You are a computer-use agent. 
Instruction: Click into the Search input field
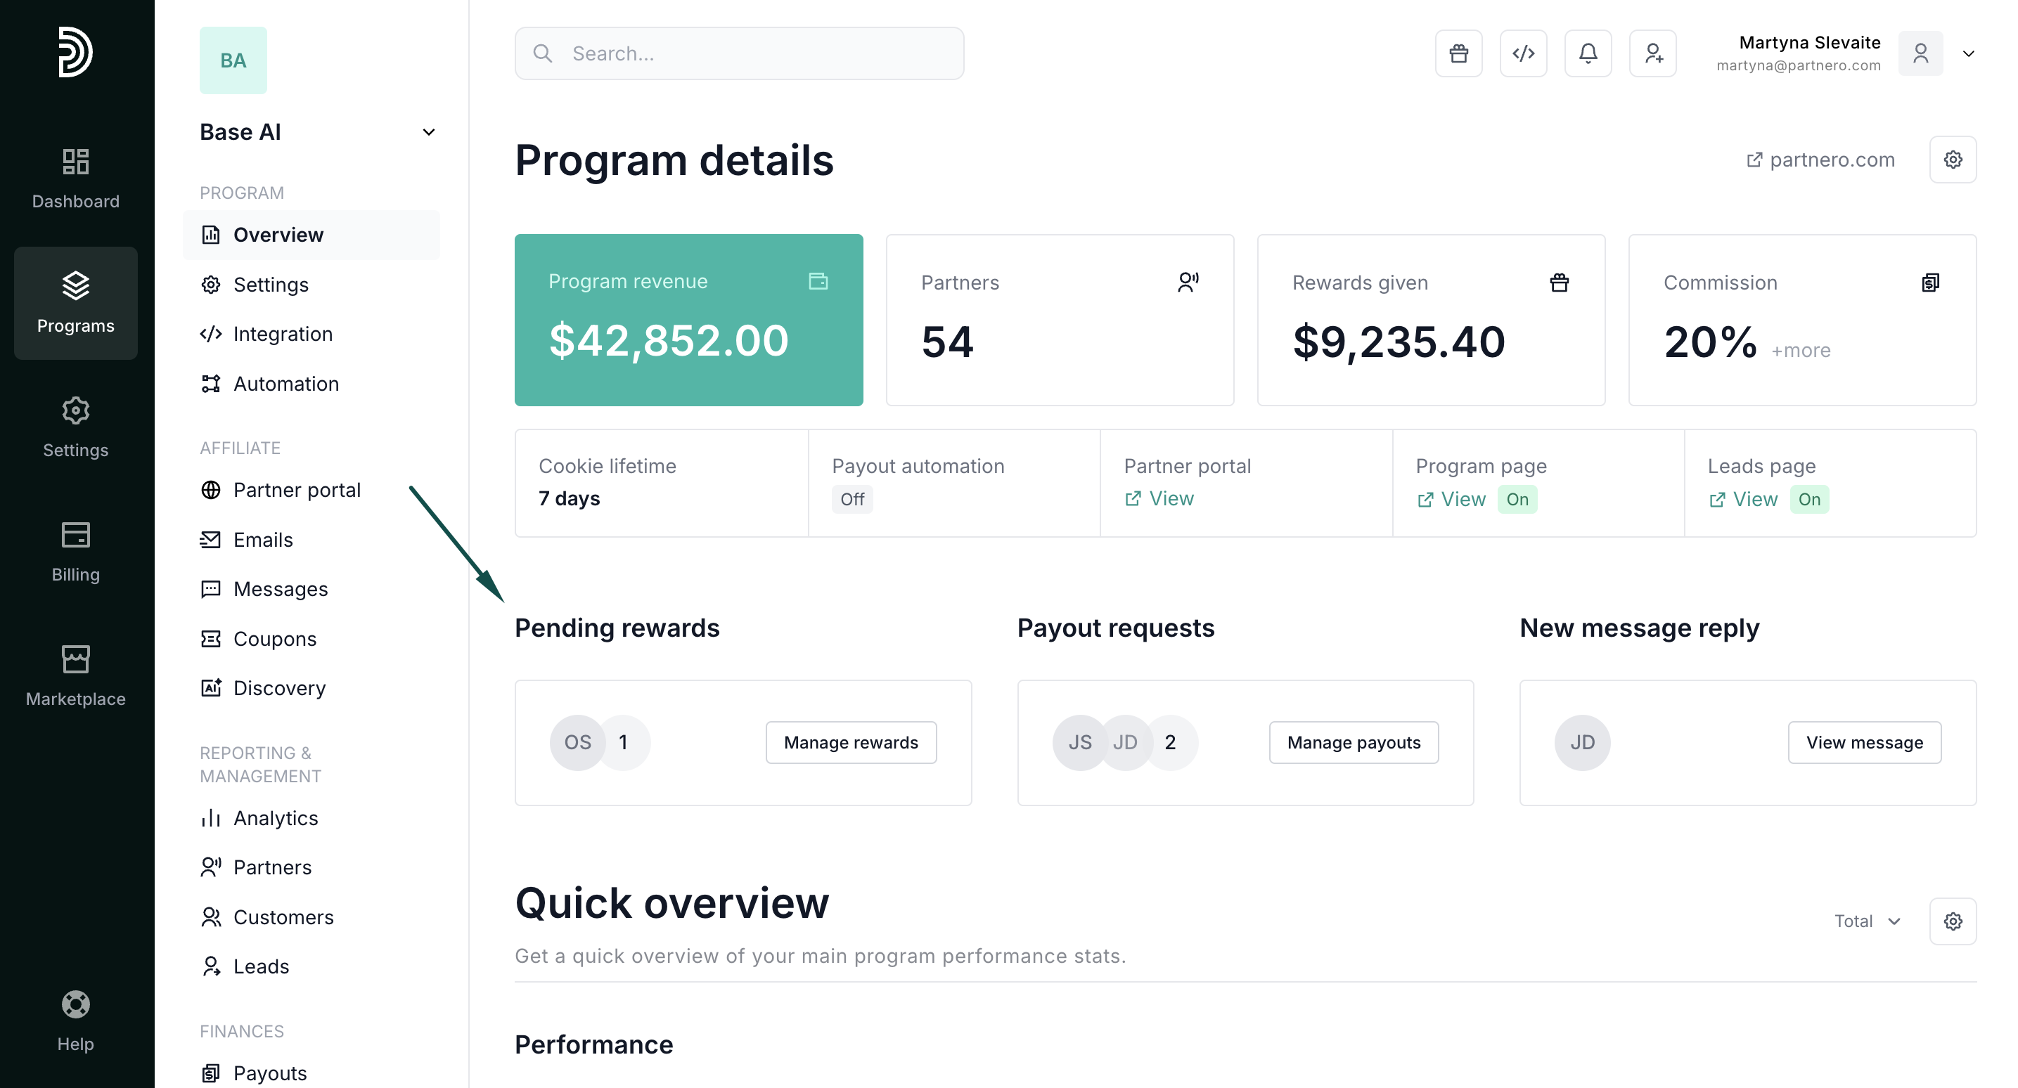tap(739, 53)
